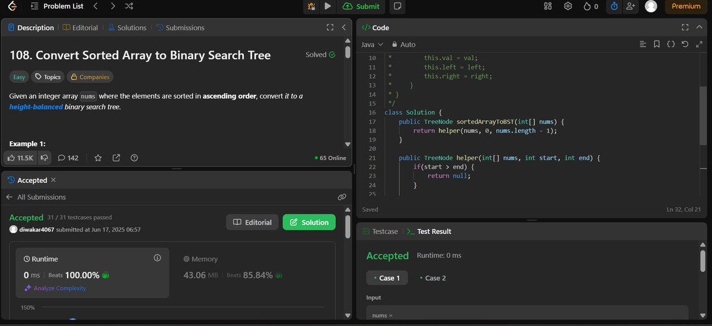Screen dimensions: 712x326
Task: Open the profile avatar menu
Action: (651, 7)
